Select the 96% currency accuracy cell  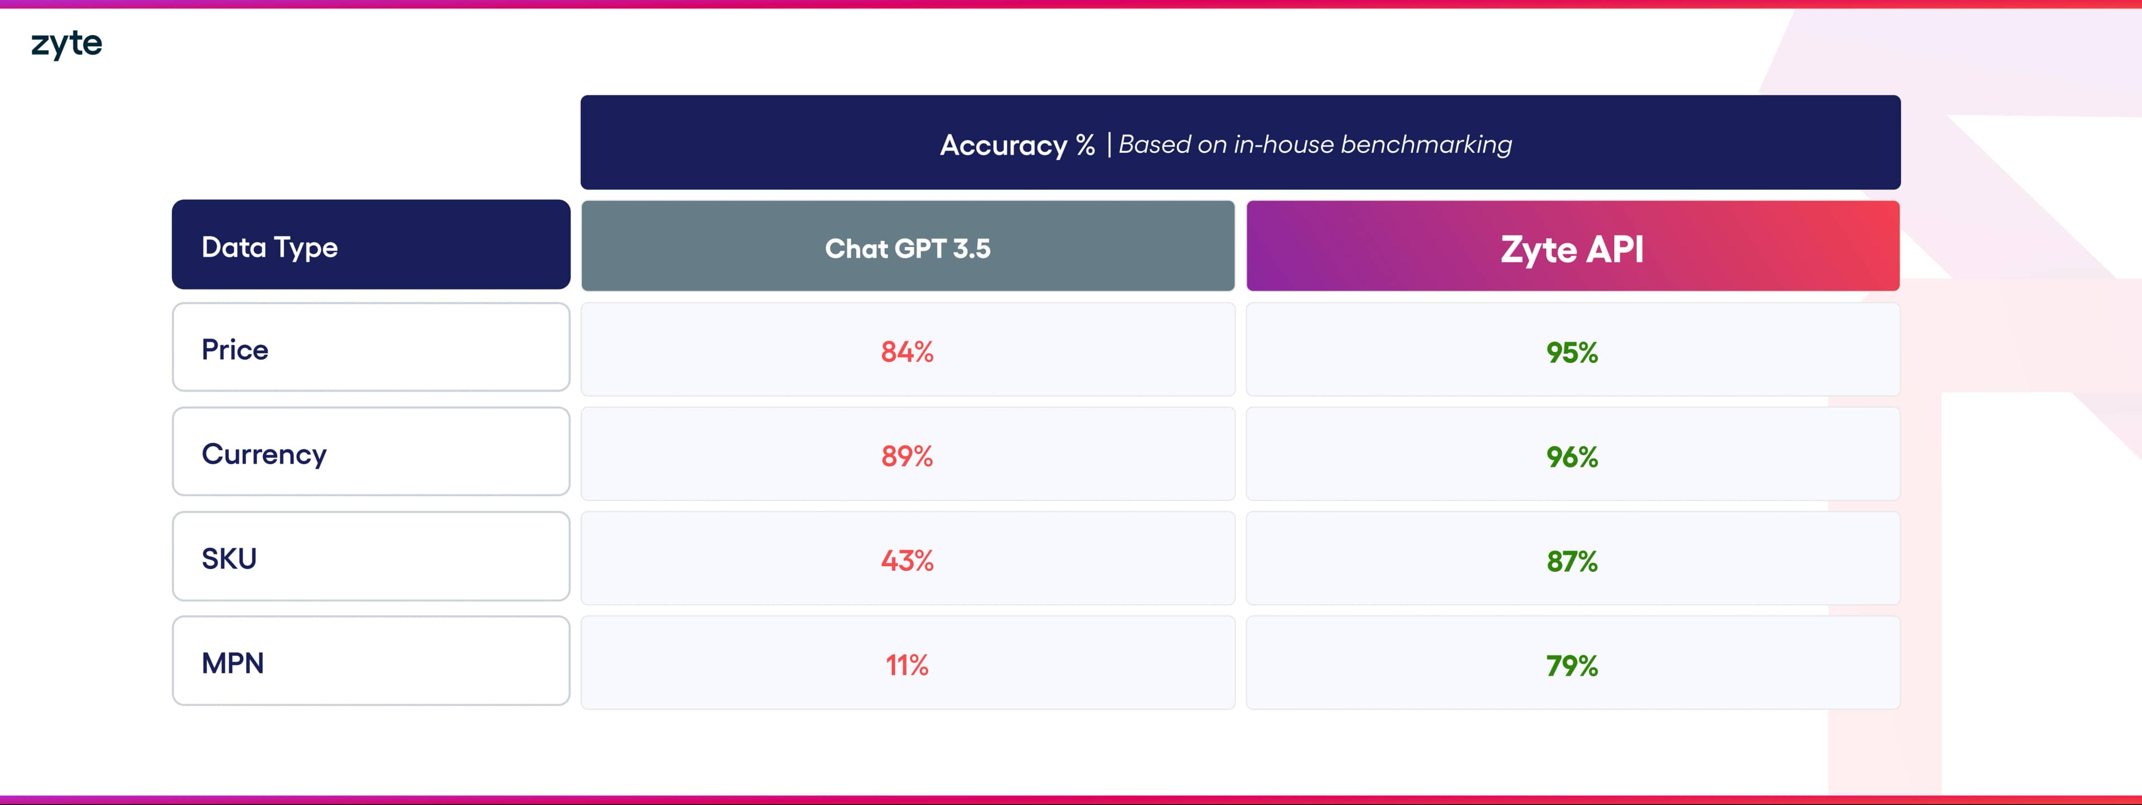[x=1571, y=456]
